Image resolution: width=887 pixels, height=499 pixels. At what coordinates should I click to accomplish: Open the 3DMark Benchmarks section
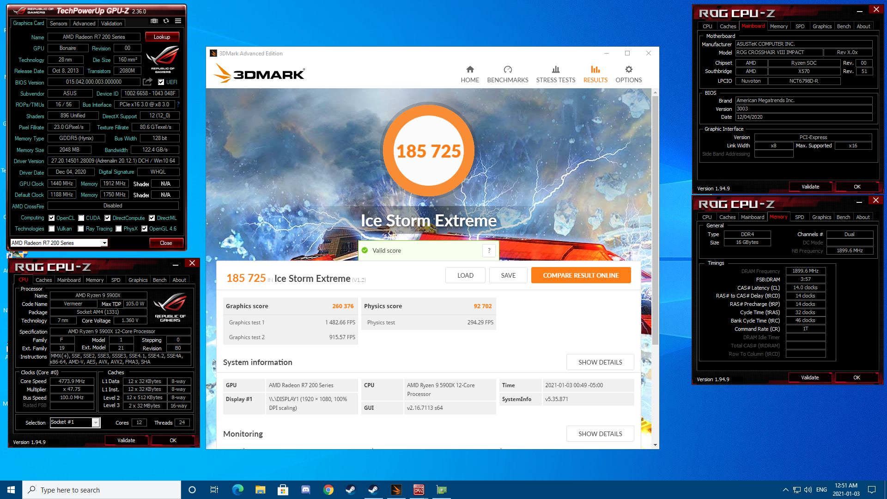pos(508,74)
